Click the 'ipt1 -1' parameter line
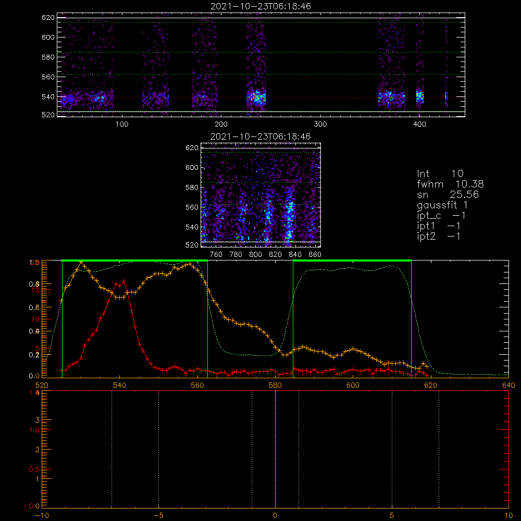This screenshot has height=521, width=521. click(x=439, y=226)
